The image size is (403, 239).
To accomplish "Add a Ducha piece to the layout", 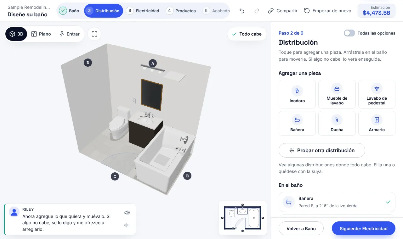I will (x=337, y=123).
